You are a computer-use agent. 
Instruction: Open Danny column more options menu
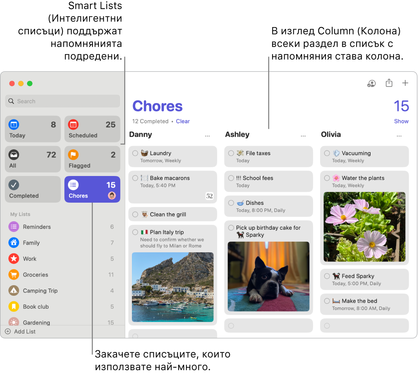(x=208, y=136)
